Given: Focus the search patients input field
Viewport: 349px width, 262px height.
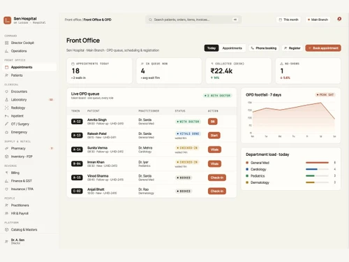Looking at the screenshot, I should pos(193,20).
